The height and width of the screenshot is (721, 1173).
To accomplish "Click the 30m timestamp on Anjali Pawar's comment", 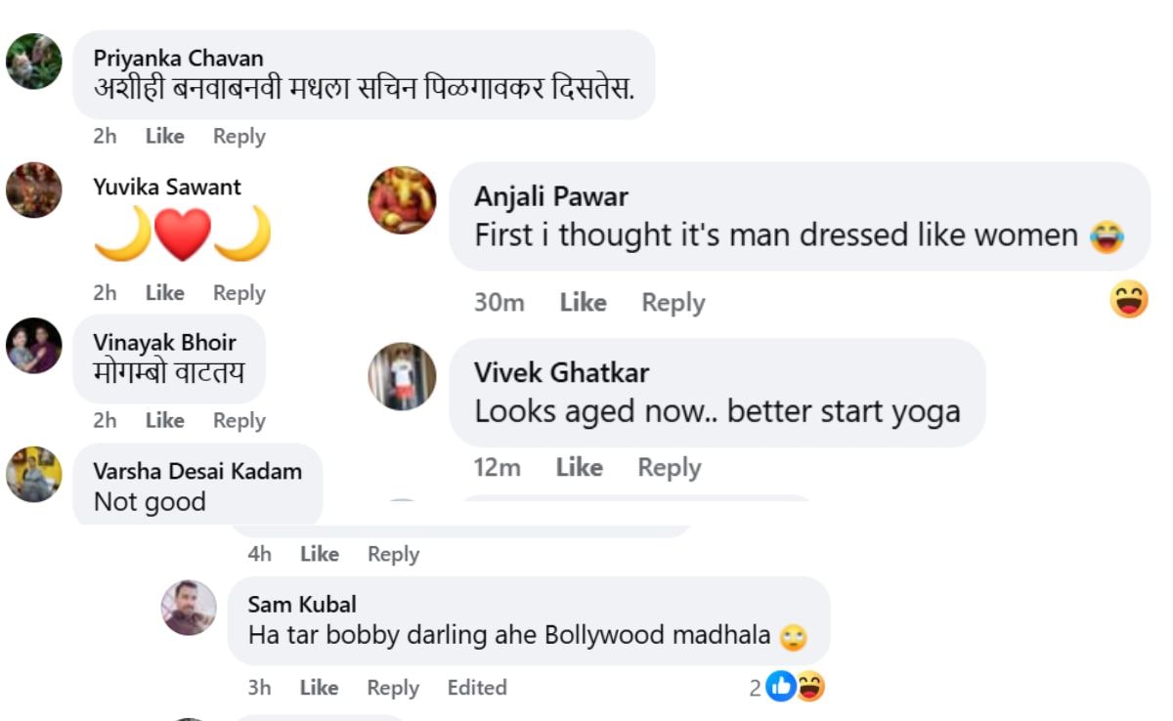I will 500,303.
